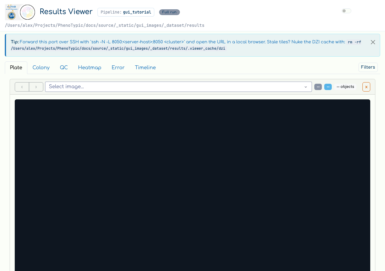Click the circular PhenoTypic logo
The image size is (385, 271).
27,12
